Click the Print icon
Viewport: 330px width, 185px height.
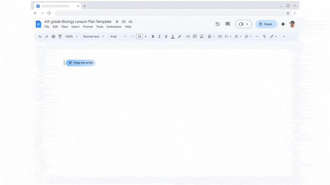(x=53, y=37)
